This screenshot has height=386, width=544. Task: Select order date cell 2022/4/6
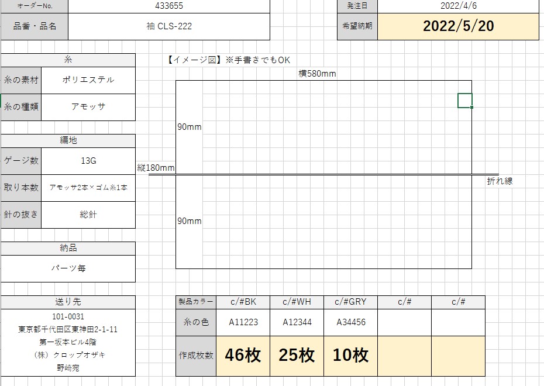459,6
